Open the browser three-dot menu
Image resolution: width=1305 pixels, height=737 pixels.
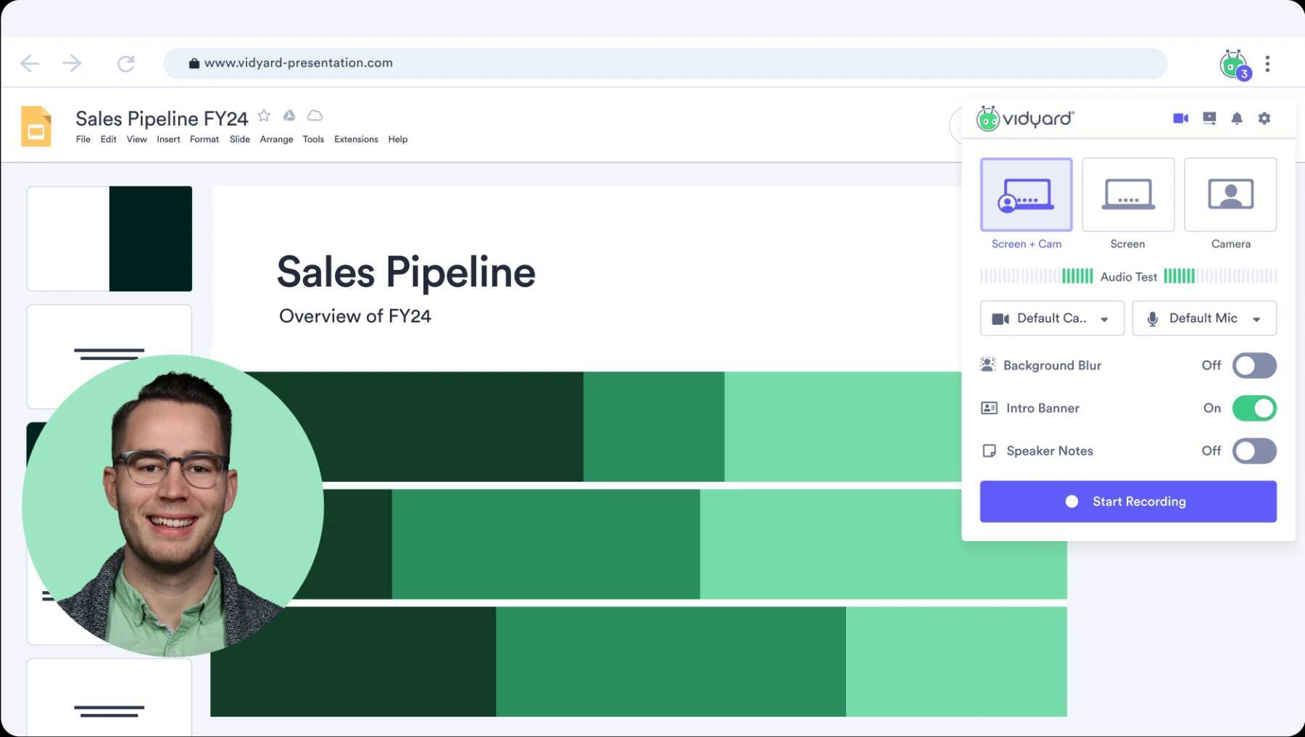click(1267, 64)
